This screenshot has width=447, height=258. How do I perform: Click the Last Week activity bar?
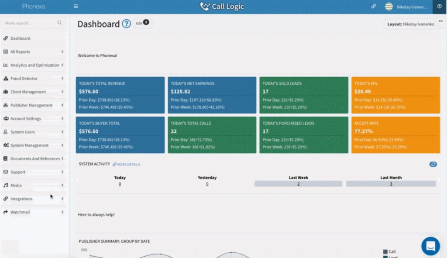tap(299, 184)
